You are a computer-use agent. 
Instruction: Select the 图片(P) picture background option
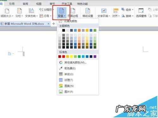[x=78, y=92]
